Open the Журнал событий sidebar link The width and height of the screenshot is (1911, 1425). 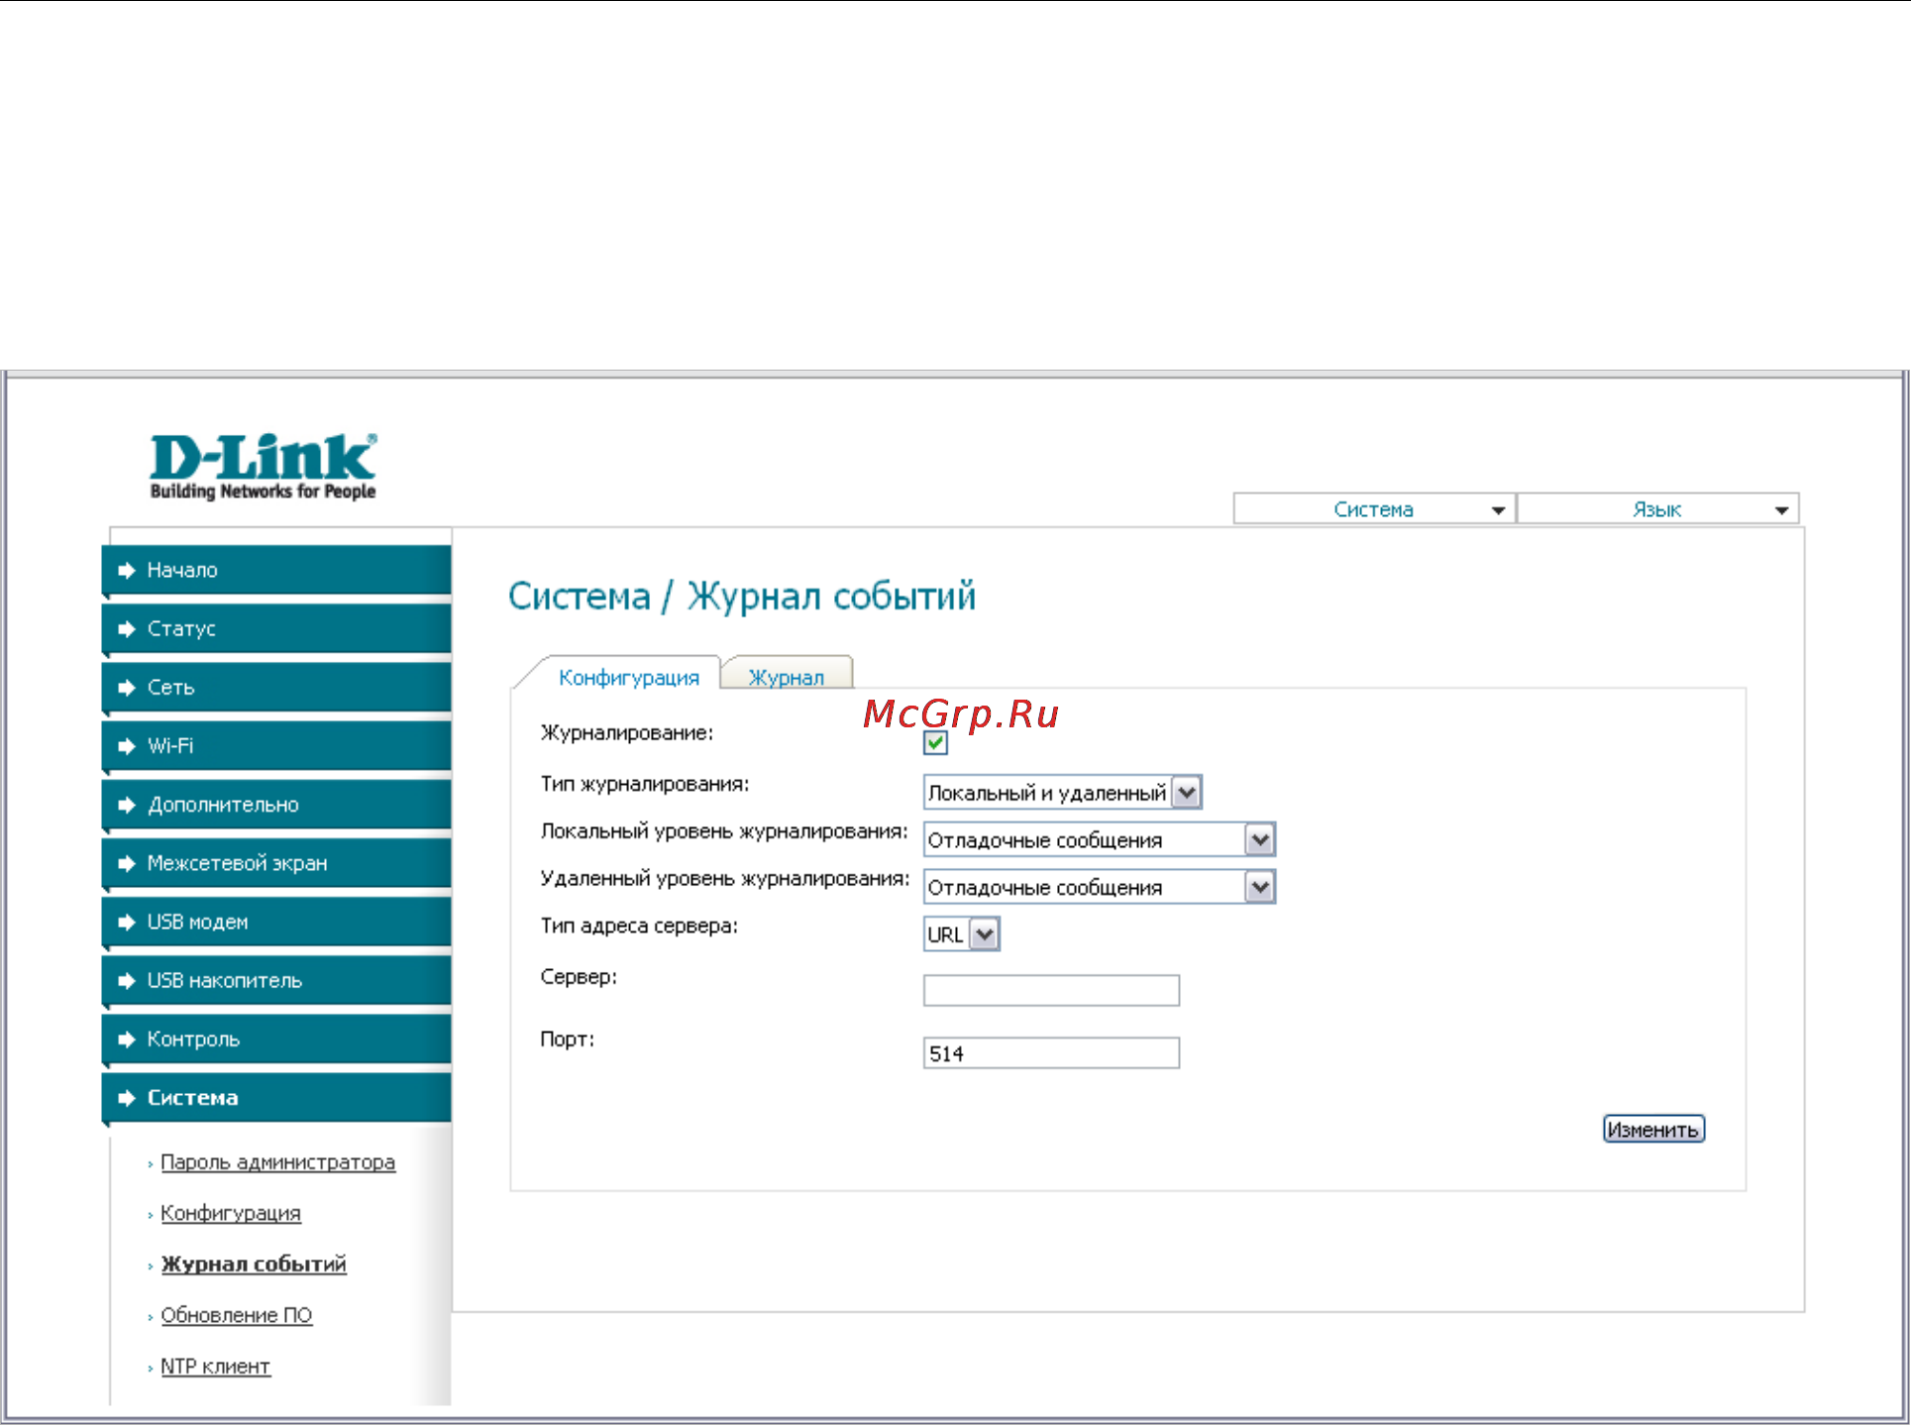coord(254,1263)
